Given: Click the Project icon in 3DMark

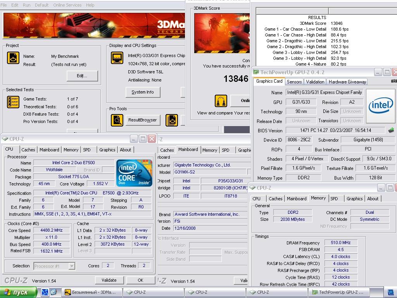Looking at the screenshot, I should click(x=13, y=58).
